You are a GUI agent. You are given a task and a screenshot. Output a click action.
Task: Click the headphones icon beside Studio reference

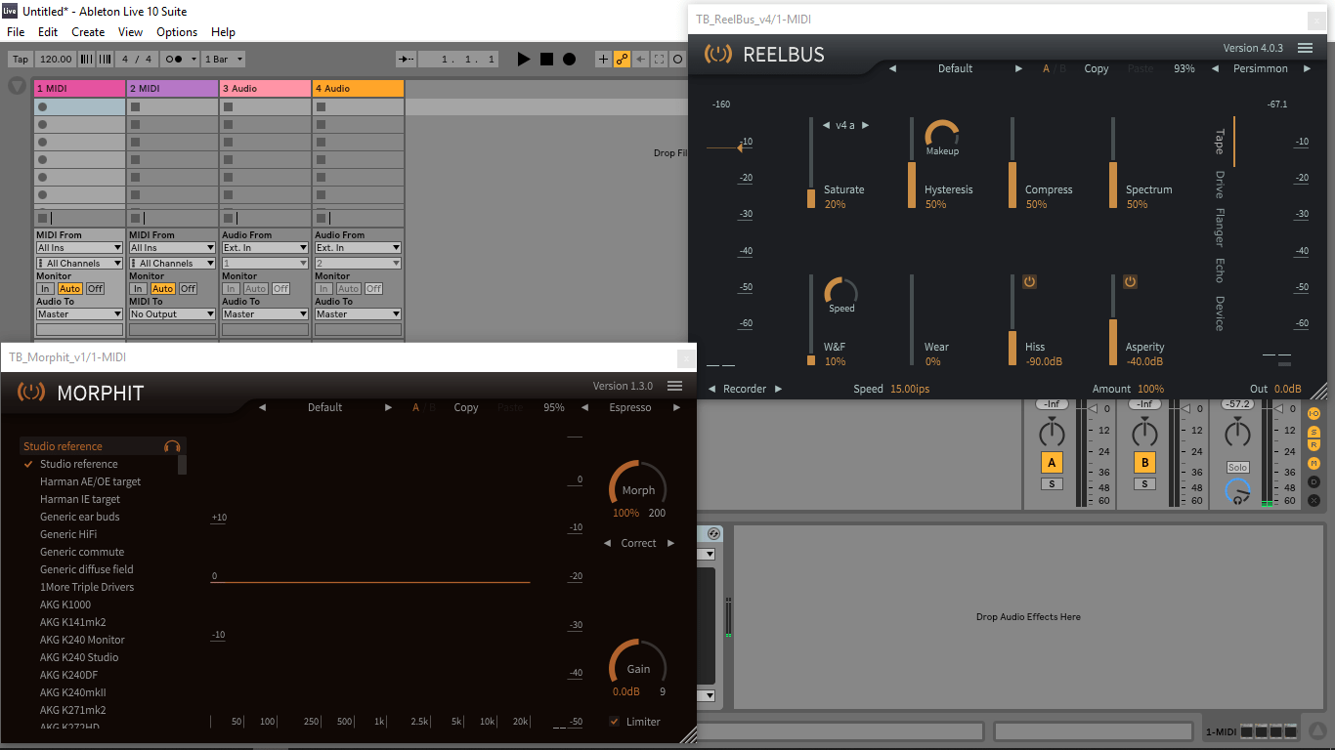click(172, 446)
